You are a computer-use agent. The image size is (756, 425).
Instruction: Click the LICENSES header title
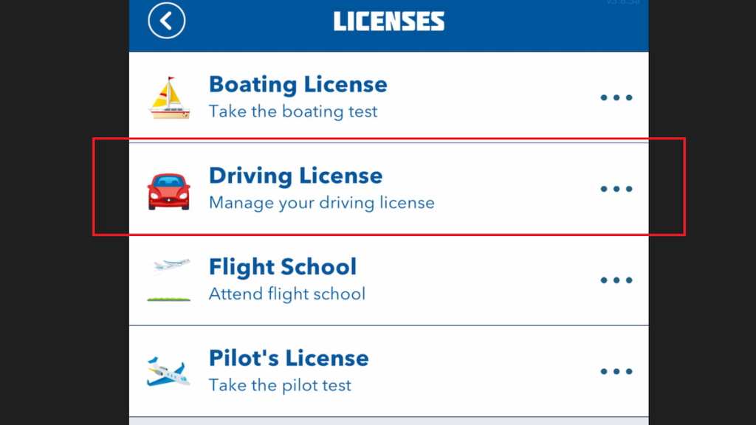(x=388, y=21)
